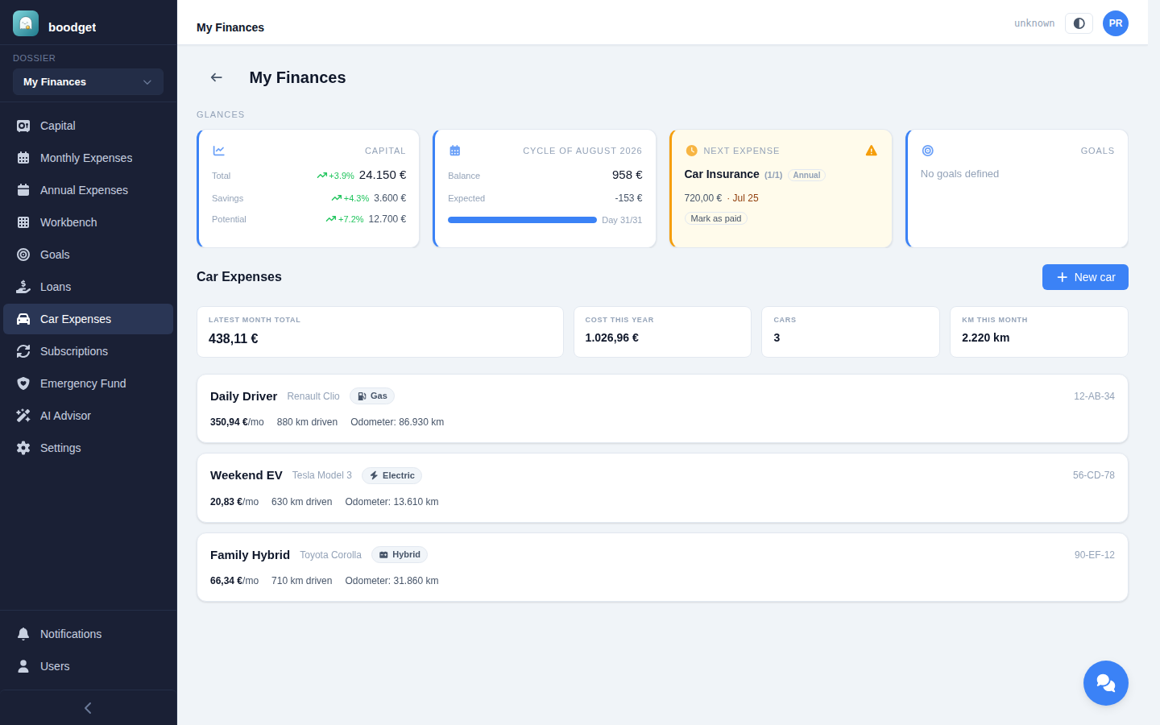Click the boodget logo icon
This screenshot has height=725, width=1160.
click(26, 23)
